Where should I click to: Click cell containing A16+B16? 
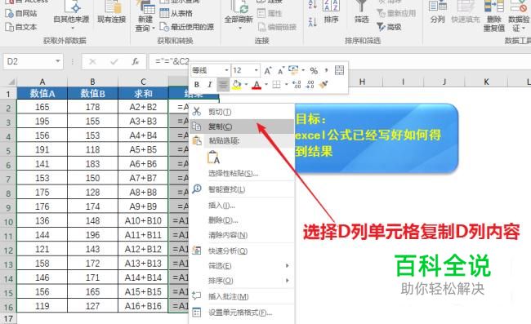click(143, 306)
